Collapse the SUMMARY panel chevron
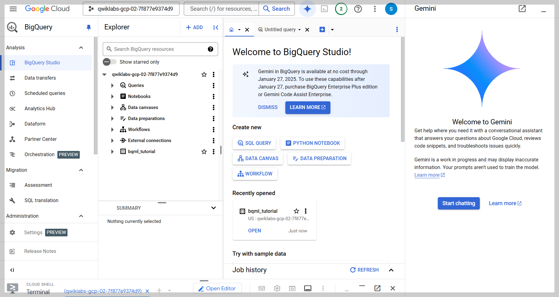Viewport: 559px width, 297px height. click(214, 208)
